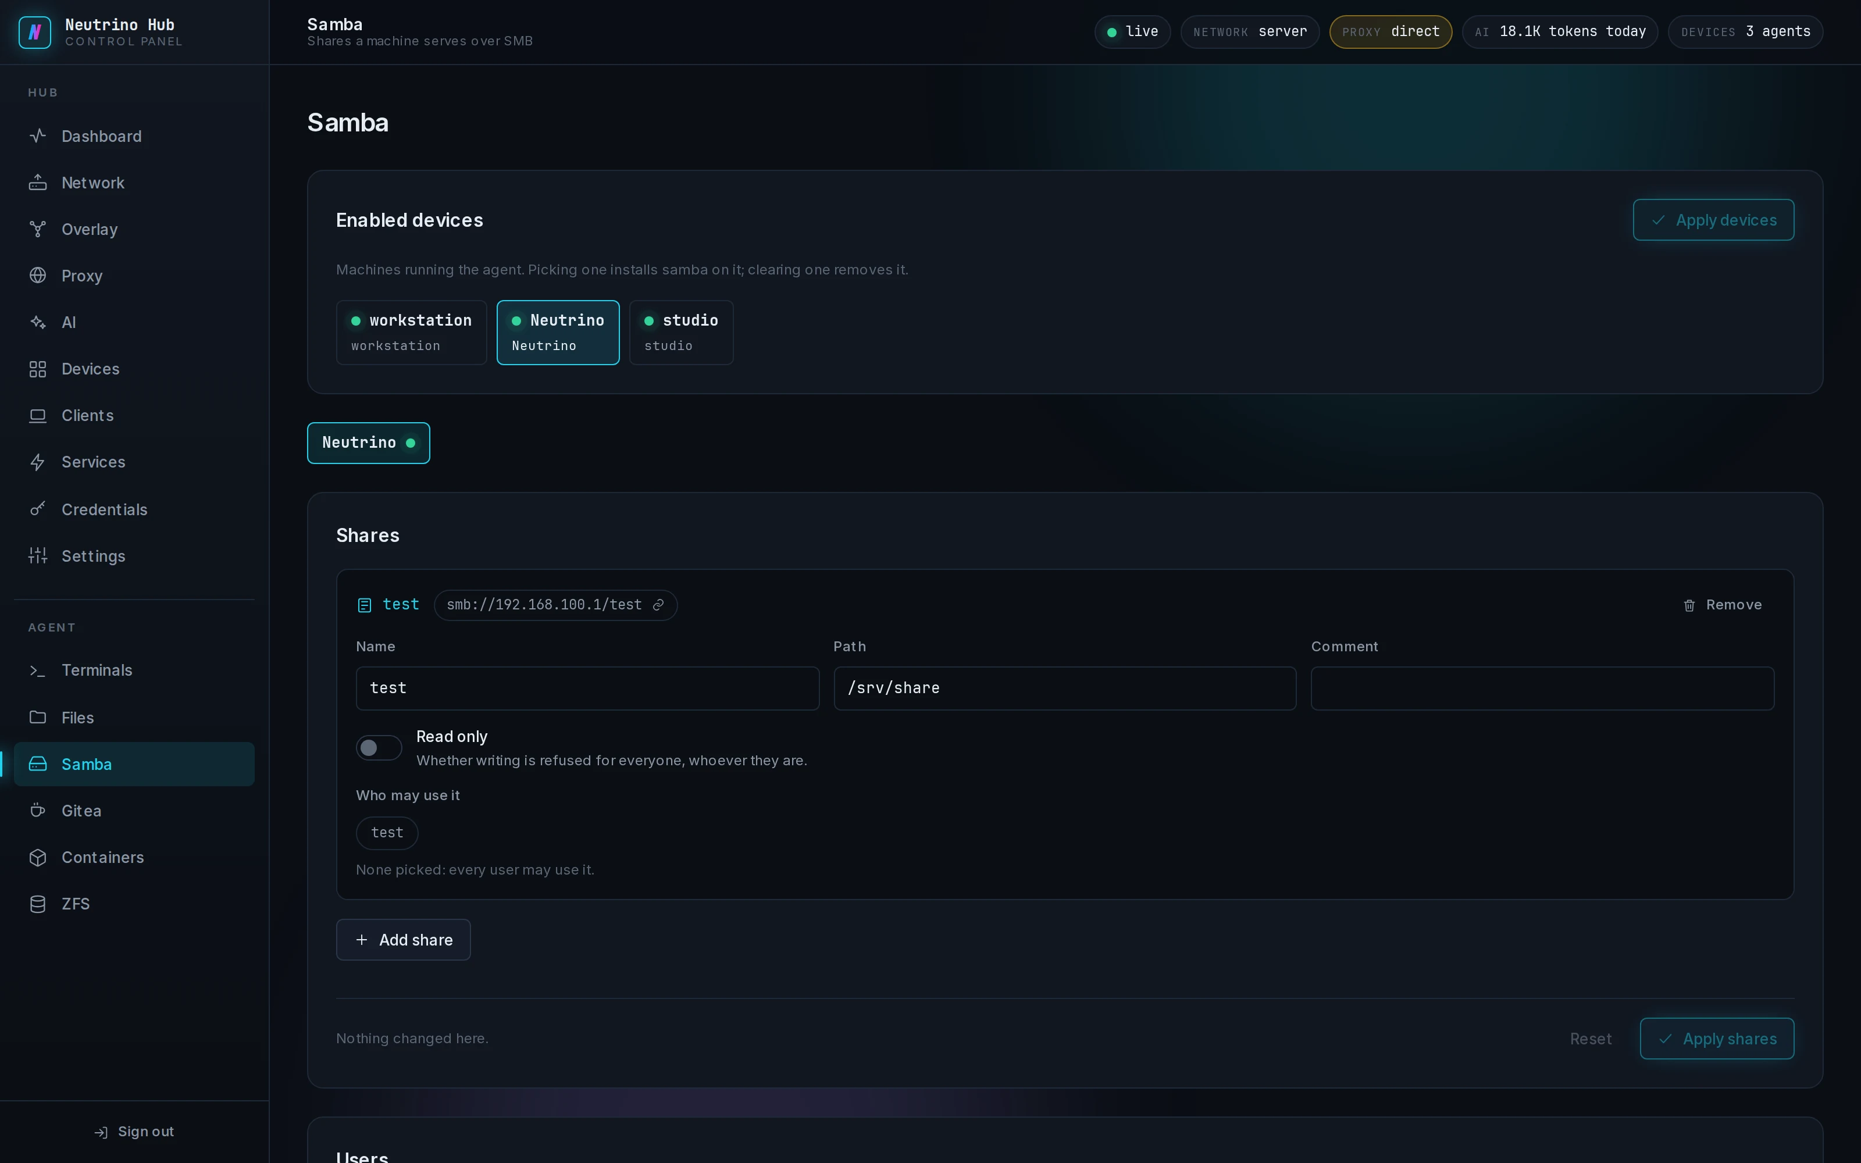Navigate to the Containers page label
This screenshot has width=1861, height=1163.
[103, 858]
